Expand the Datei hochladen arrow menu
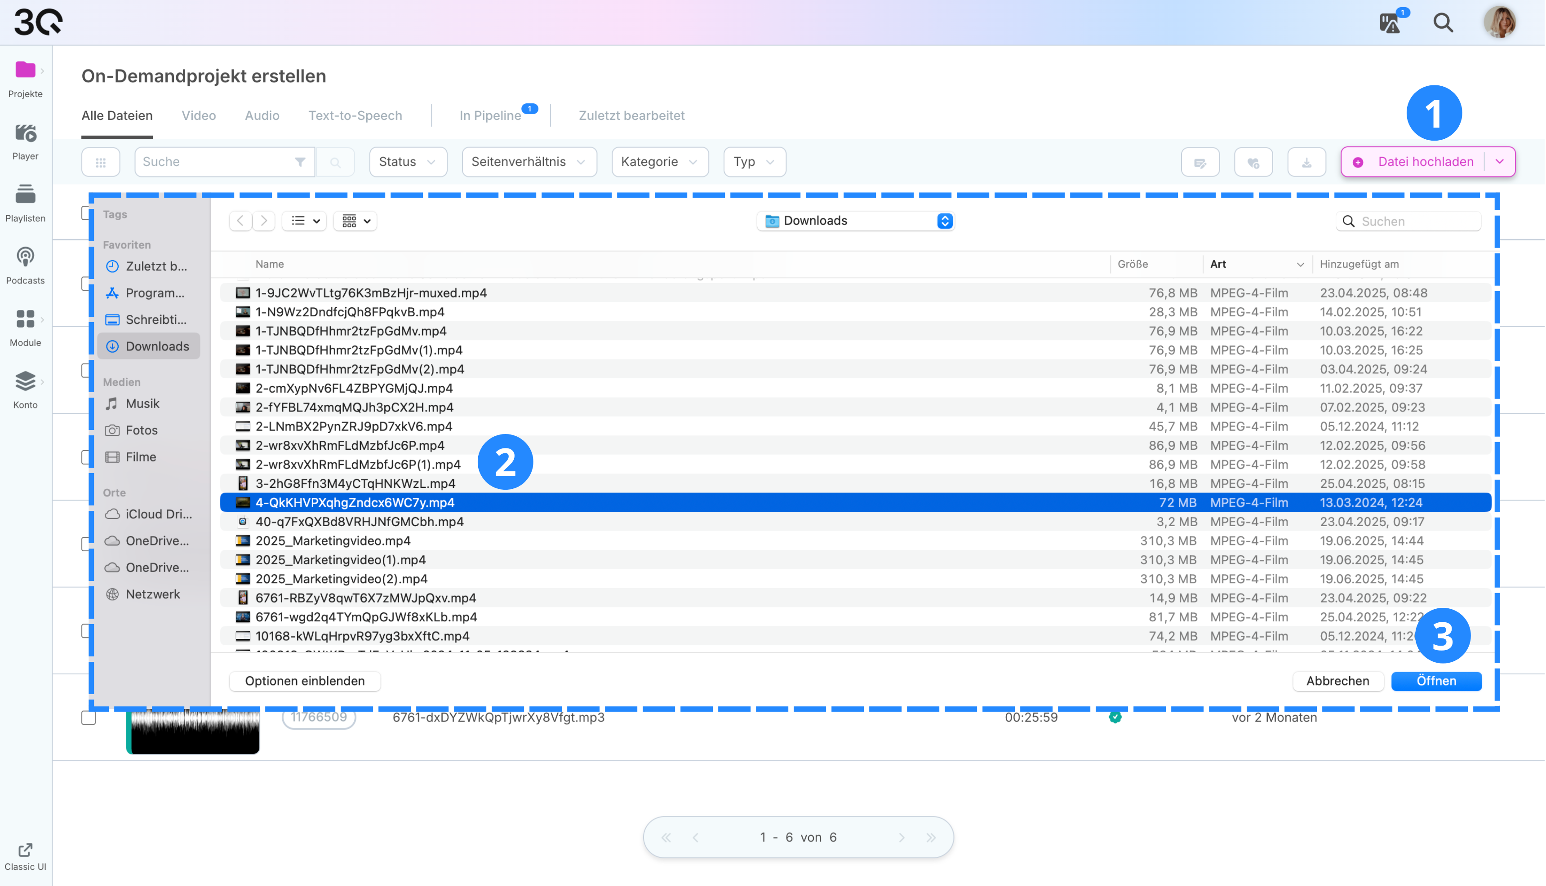Image resolution: width=1546 pixels, height=886 pixels. pos(1500,163)
